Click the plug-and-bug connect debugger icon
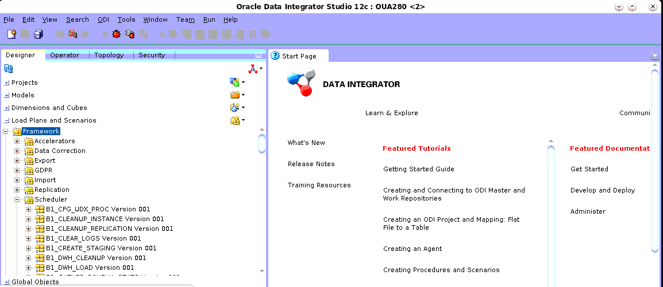 click(130, 34)
